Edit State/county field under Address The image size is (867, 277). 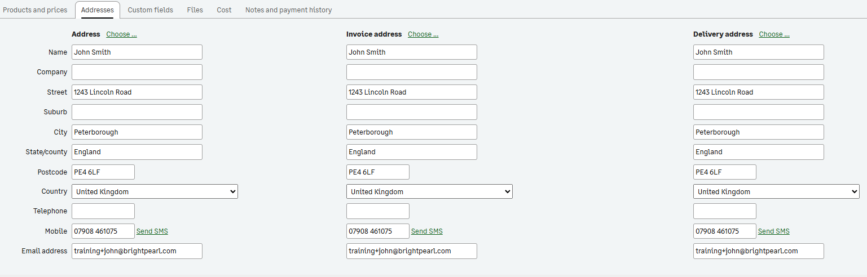click(x=137, y=152)
